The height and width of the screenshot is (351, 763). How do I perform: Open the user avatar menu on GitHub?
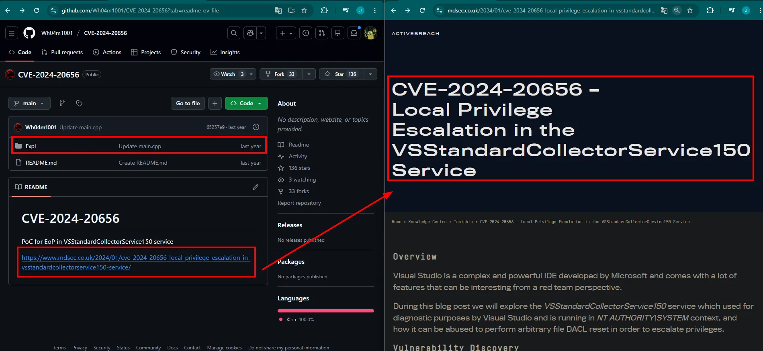370,33
